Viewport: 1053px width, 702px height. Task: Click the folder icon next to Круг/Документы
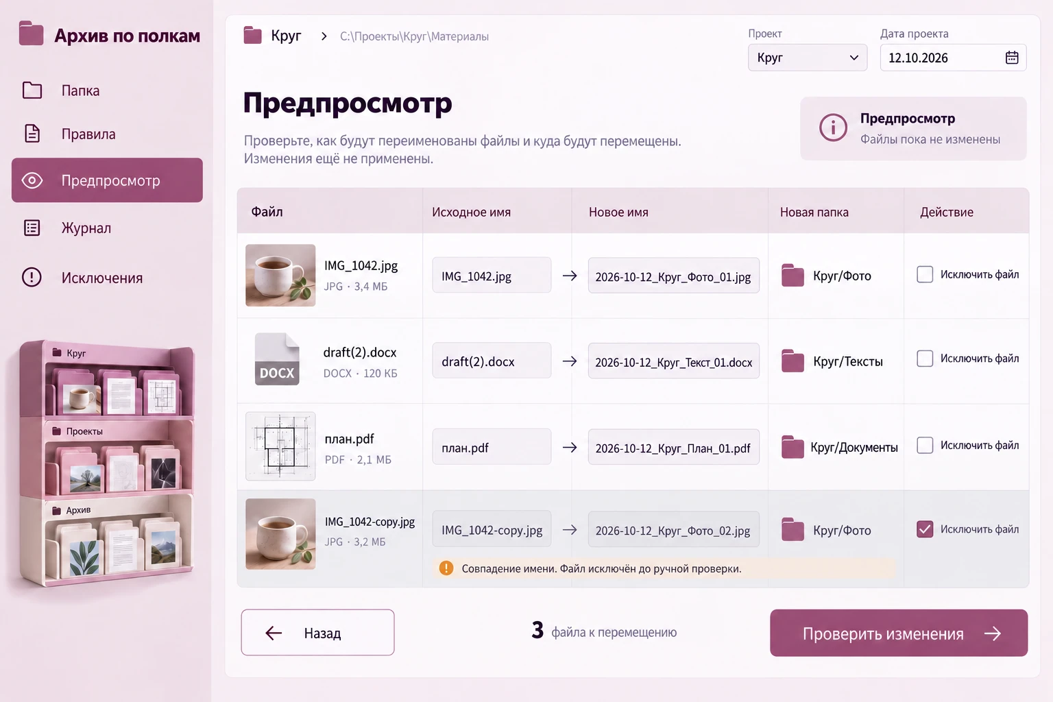[x=792, y=447]
